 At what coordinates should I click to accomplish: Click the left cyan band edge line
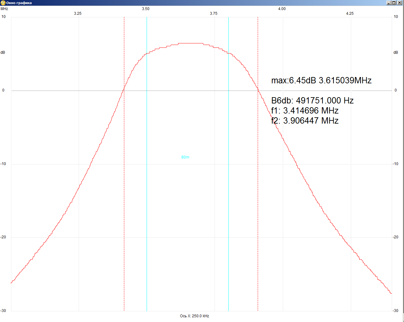(x=147, y=189)
